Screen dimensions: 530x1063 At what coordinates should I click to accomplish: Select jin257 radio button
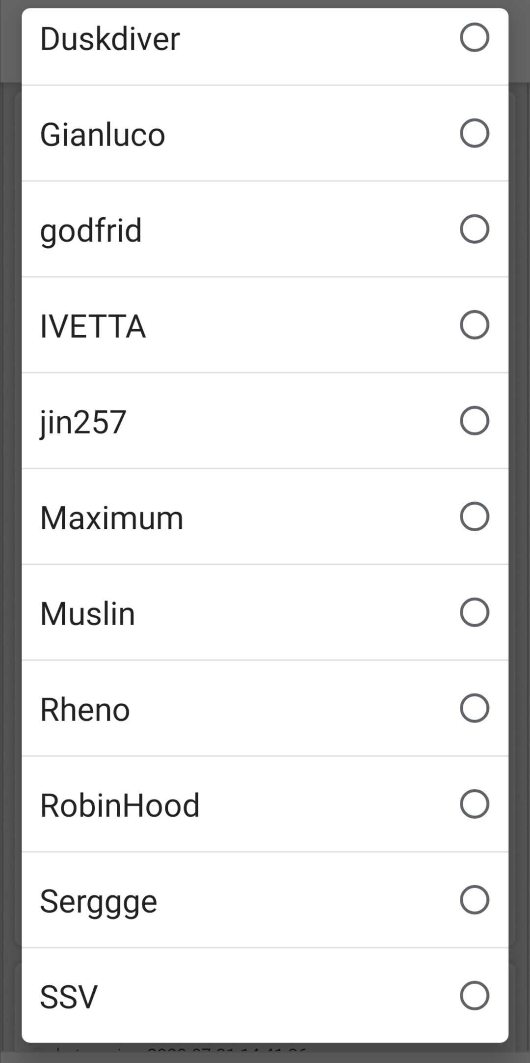pyautogui.click(x=474, y=421)
